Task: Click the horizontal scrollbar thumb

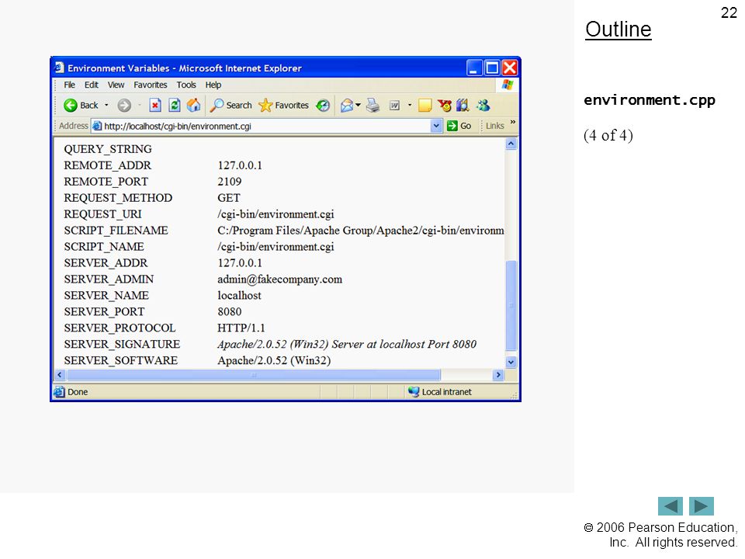Action: click(x=254, y=374)
